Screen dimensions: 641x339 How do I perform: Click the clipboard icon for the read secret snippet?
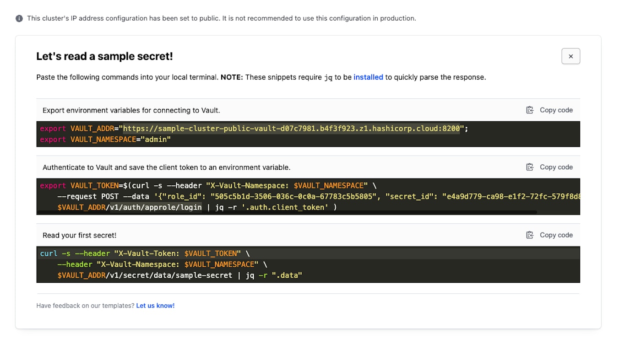tap(530, 235)
